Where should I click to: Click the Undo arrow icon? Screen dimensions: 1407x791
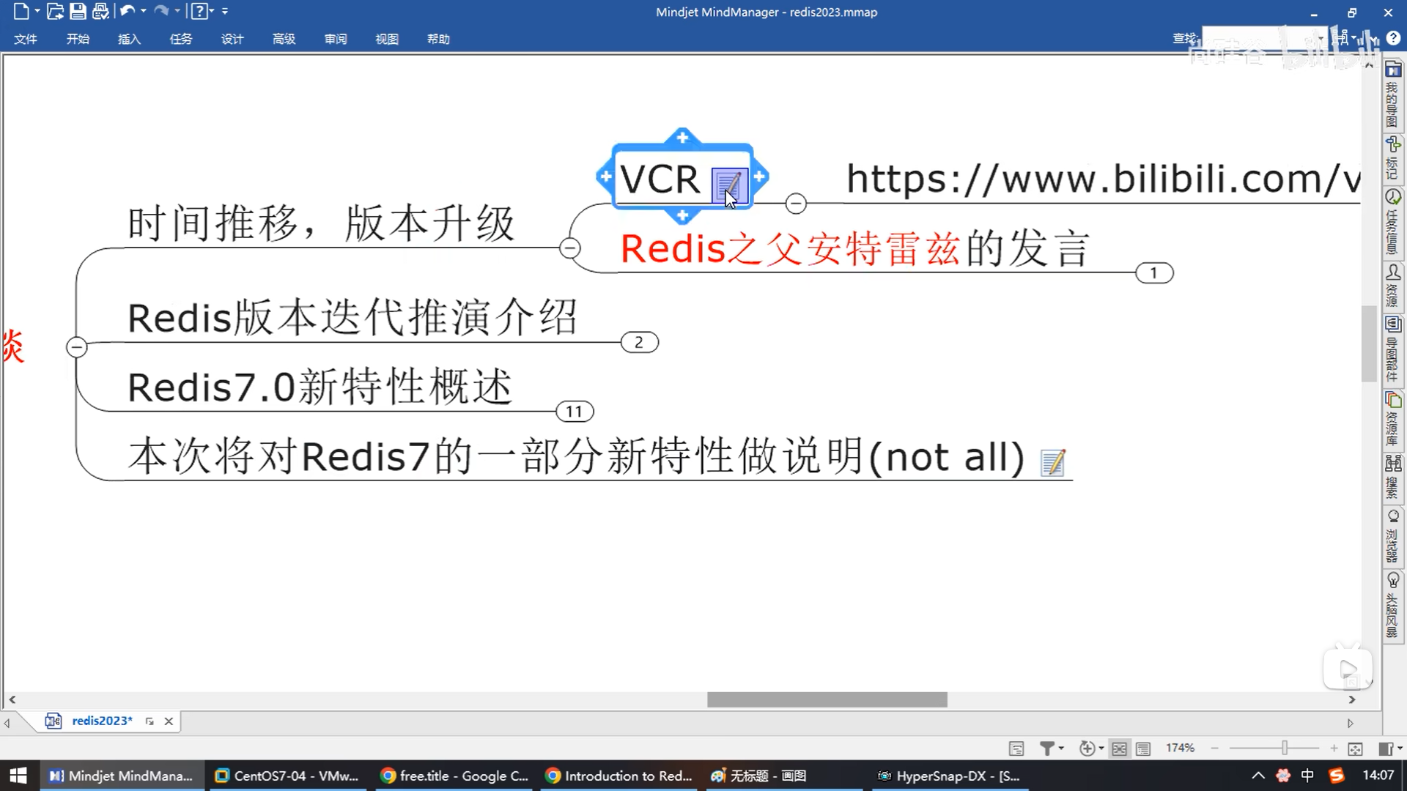point(127,11)
